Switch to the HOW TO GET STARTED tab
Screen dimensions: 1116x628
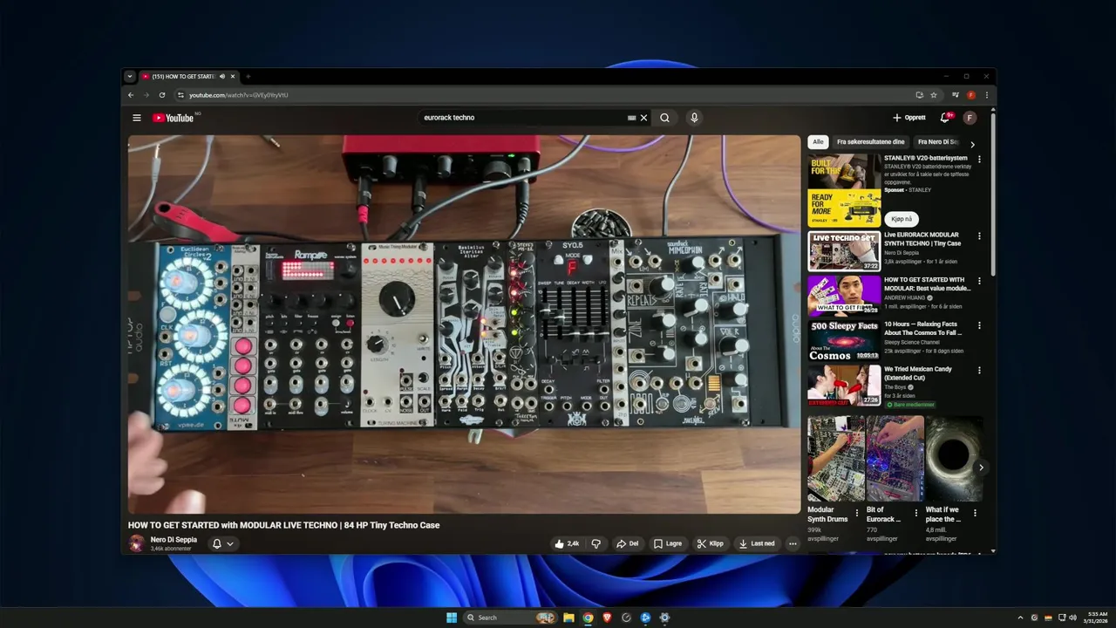[x=185, y=77]
